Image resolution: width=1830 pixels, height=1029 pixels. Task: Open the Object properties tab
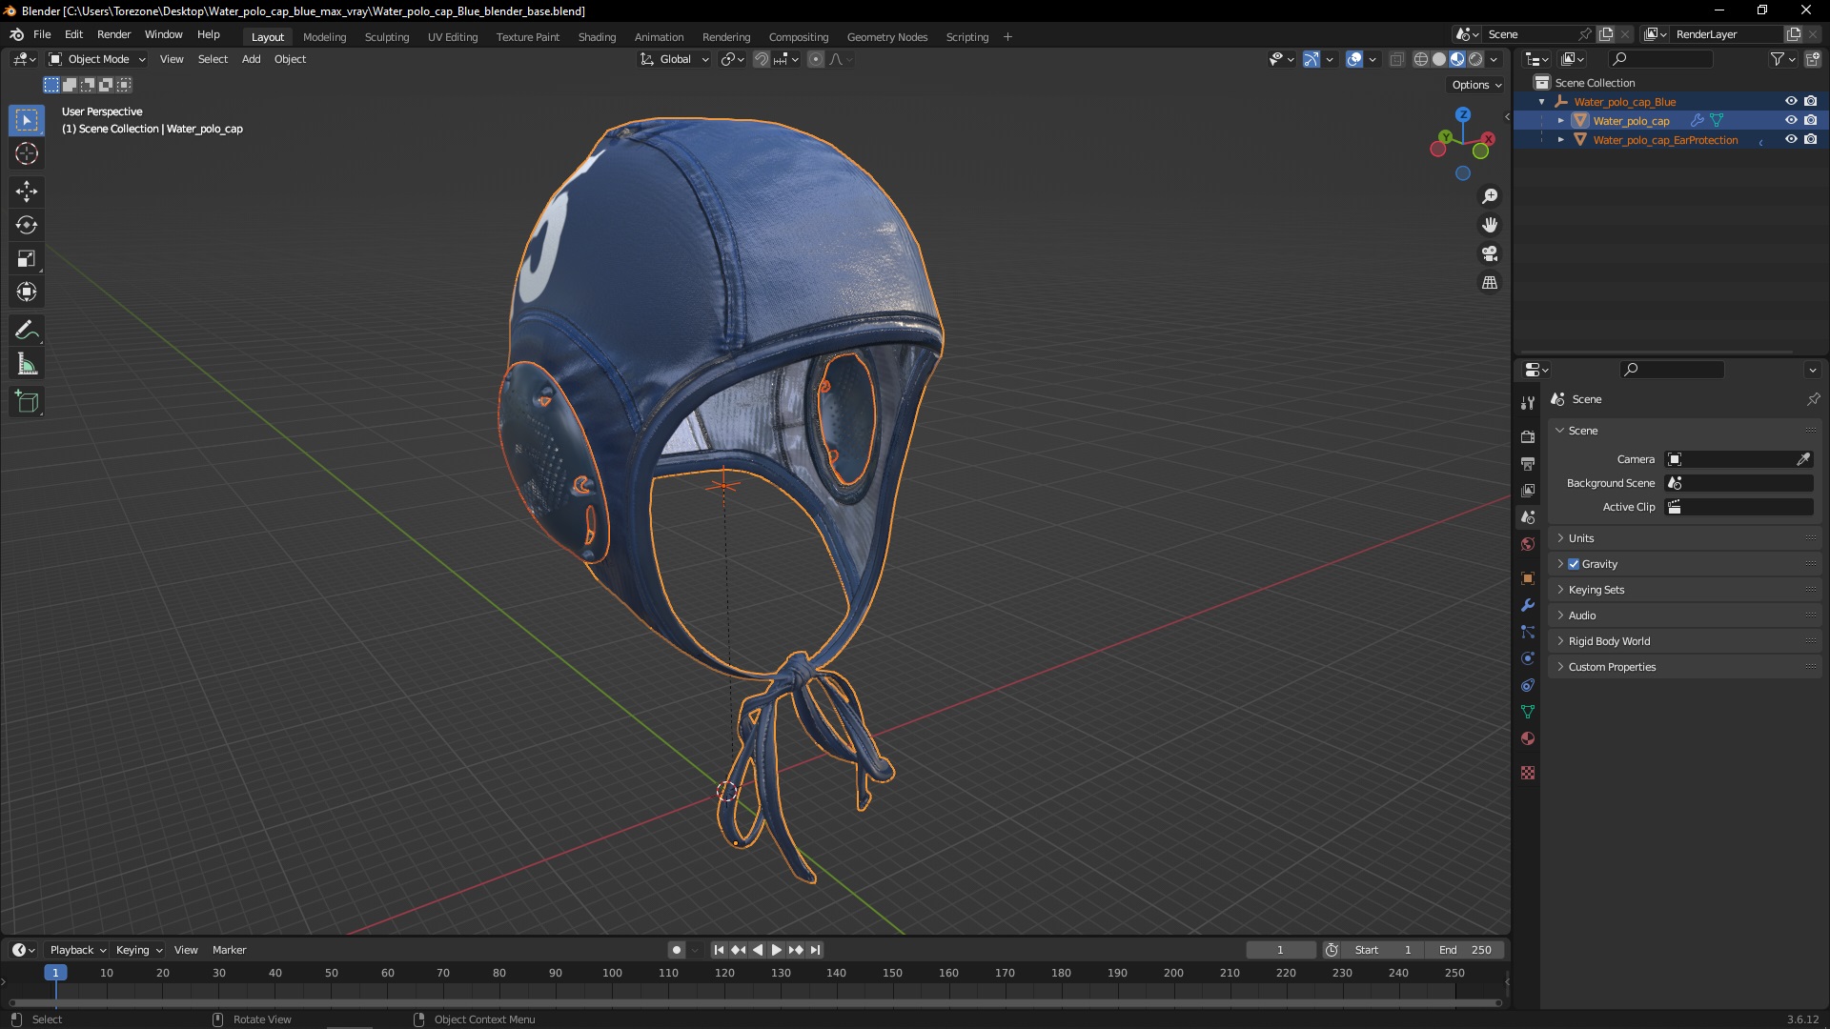1528,578
